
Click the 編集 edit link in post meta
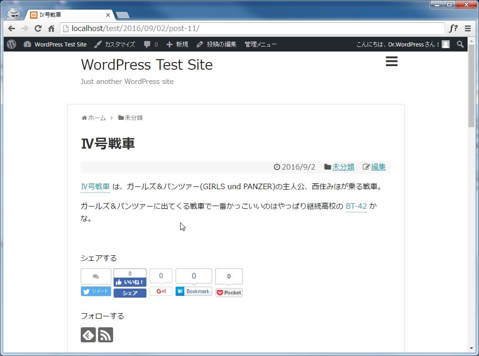pyautogui.click(x=378, y=167)
